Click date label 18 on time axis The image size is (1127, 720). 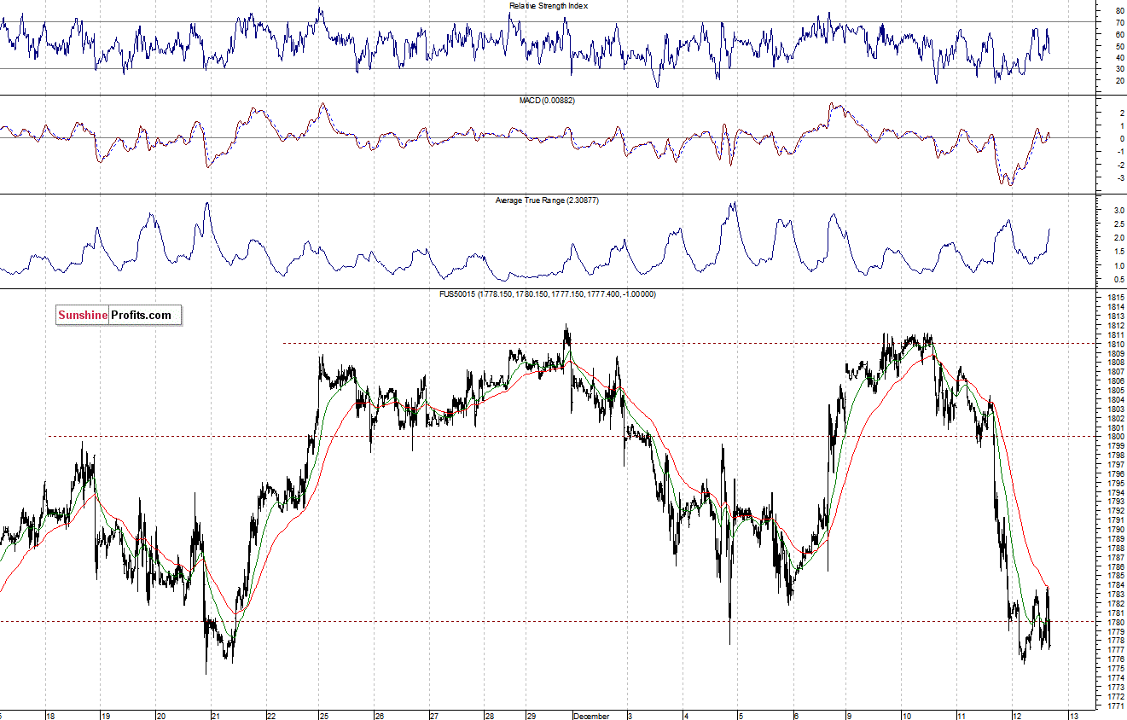(50, 716)
